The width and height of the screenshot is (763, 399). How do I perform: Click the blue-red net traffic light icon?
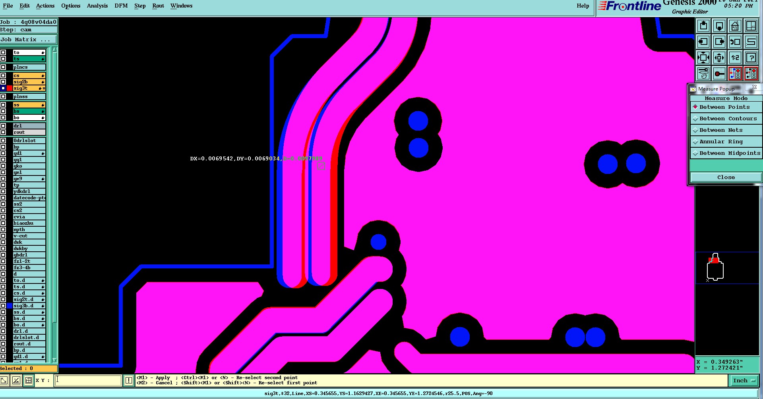click(735, 73)
